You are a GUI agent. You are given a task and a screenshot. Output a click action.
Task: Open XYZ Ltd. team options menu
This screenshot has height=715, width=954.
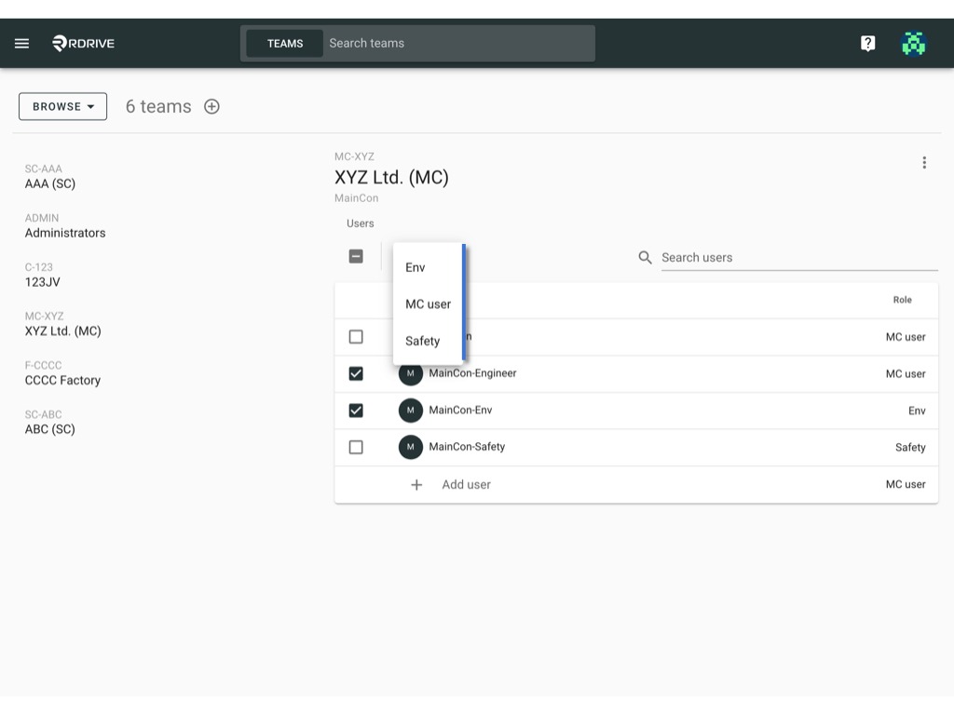924,162
